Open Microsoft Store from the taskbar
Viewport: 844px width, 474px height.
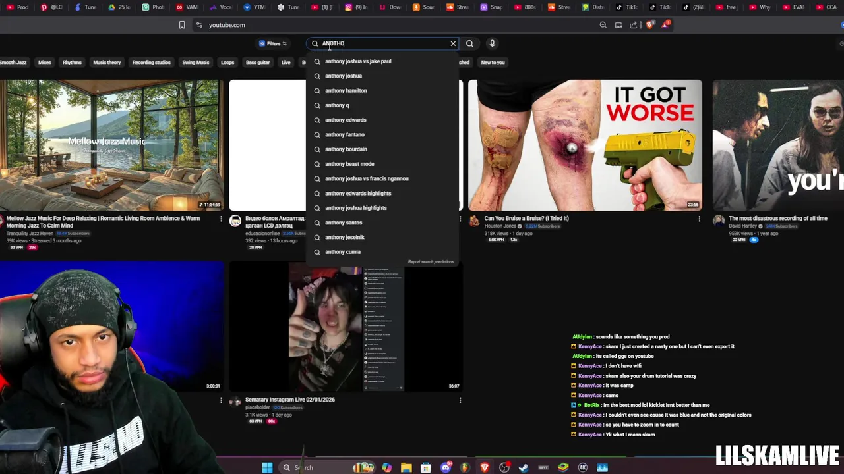click(426, 467)
